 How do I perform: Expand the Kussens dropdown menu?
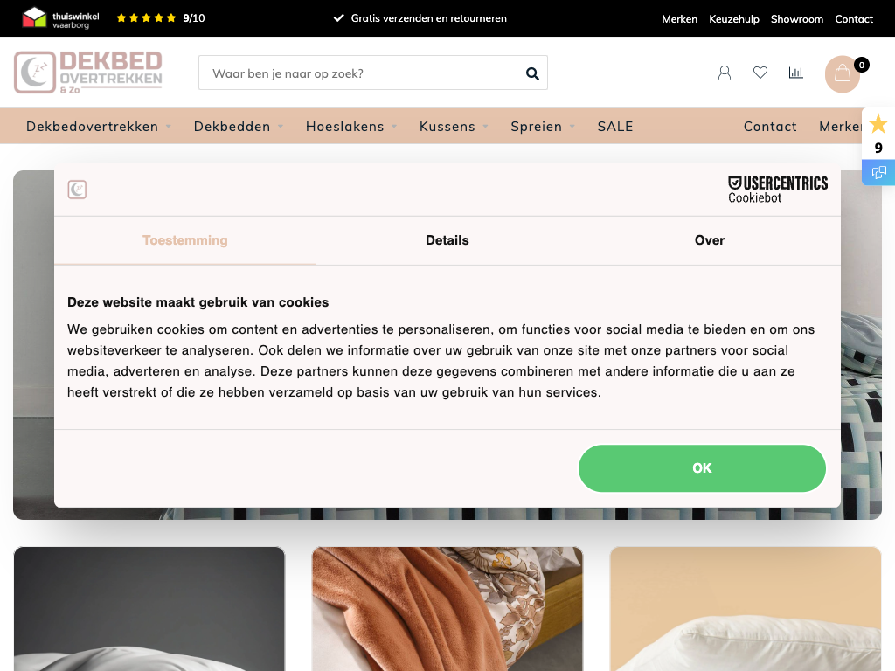(x=454, y=126)
